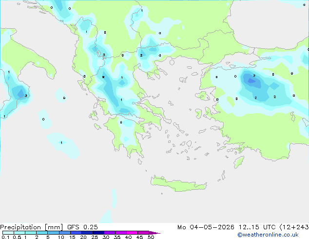Click the 25–30 mm dark navy legend swatch
This screenshot has height=239, width=309.
coord(98,233)
